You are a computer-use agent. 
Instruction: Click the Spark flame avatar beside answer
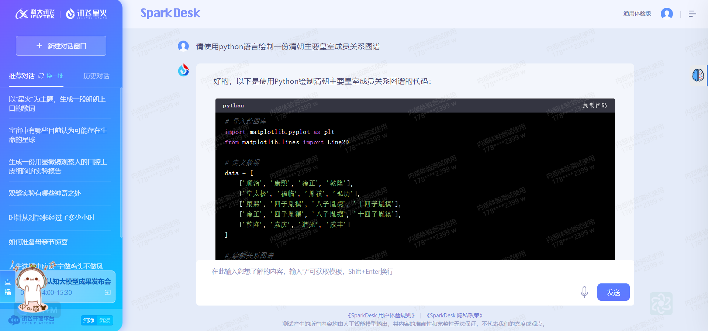[183, 70]
